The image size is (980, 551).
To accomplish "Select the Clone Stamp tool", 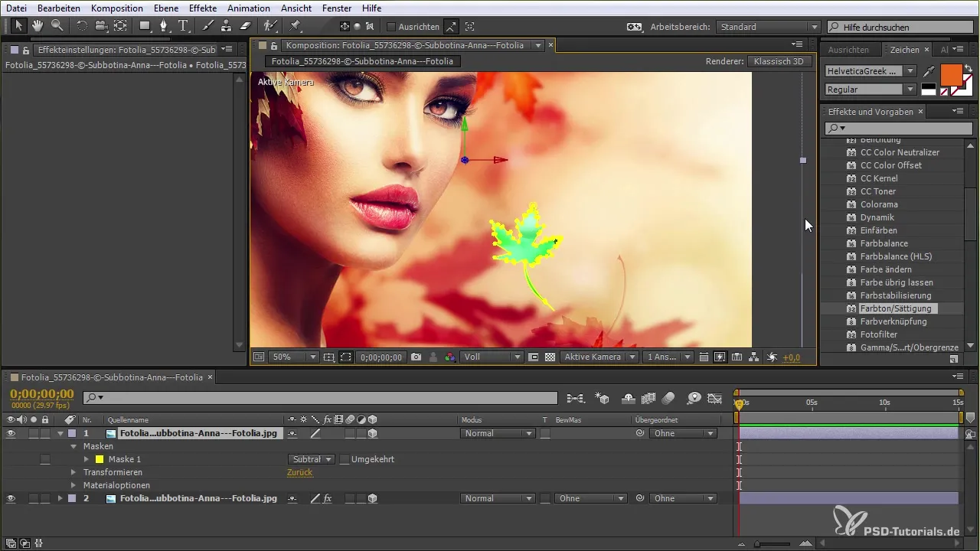I will click(227, 26).
